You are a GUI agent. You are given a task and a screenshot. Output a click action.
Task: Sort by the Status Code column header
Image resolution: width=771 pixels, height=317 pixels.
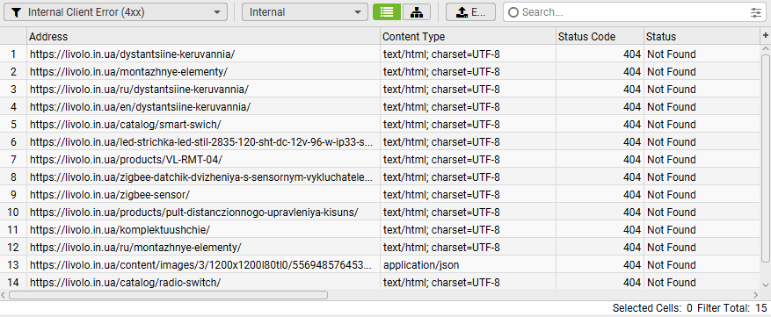point(600,36)
